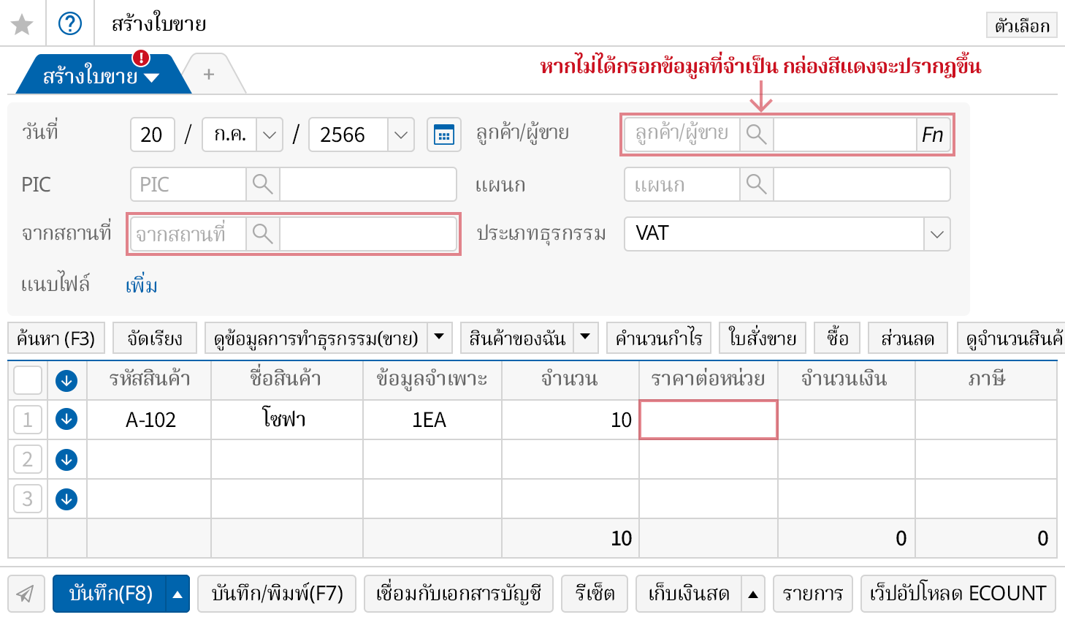
Task: Click the unit price cell for row 1
Action: pyautogui.click(x=708, y=420)
